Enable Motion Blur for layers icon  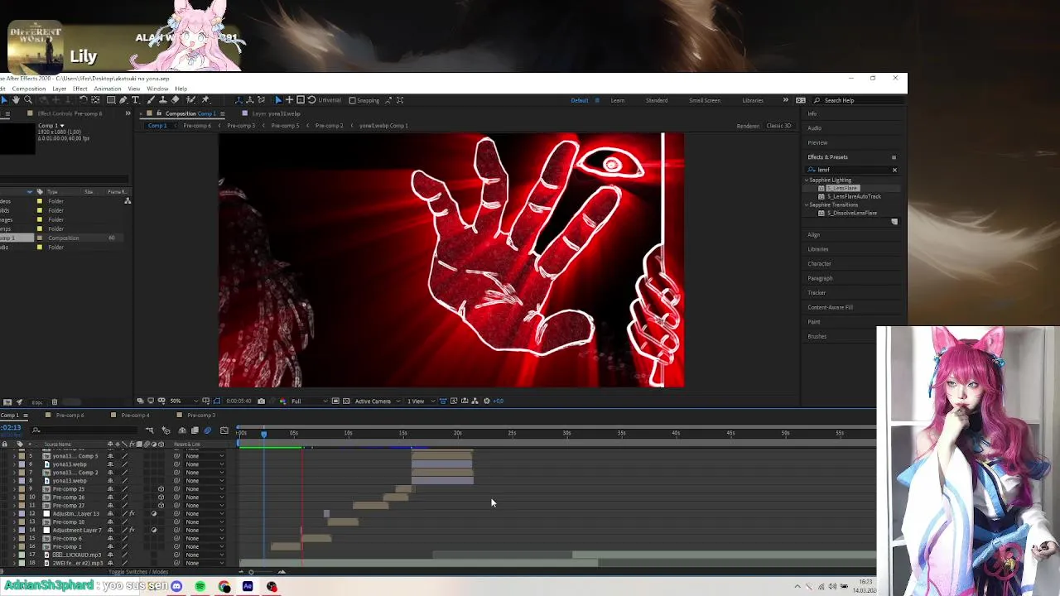coord(207,430)
